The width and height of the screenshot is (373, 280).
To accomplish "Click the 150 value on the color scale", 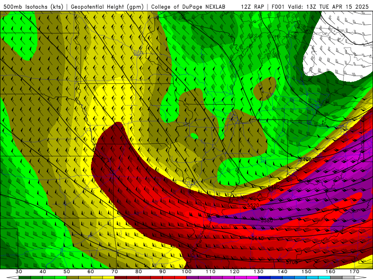I will pos(307,272).
